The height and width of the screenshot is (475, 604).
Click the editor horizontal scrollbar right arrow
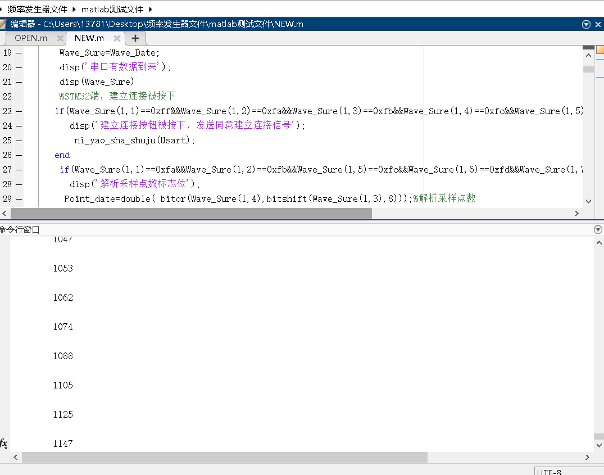click(x=576, y=214)
